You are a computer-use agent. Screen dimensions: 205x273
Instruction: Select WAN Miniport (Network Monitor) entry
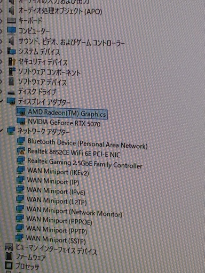point(74,211)
